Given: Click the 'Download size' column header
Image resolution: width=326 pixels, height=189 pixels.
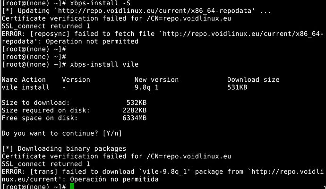Looking at the screenshot, I should 253,80.
